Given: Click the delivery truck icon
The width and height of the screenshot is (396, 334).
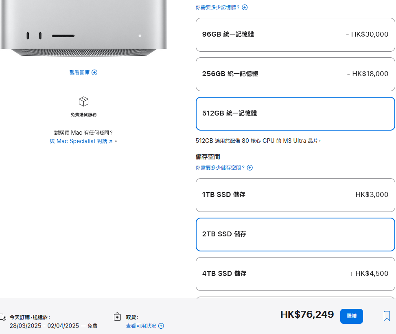Looking at the screenshot, I should pyautogui.click(x=3, y=317).
